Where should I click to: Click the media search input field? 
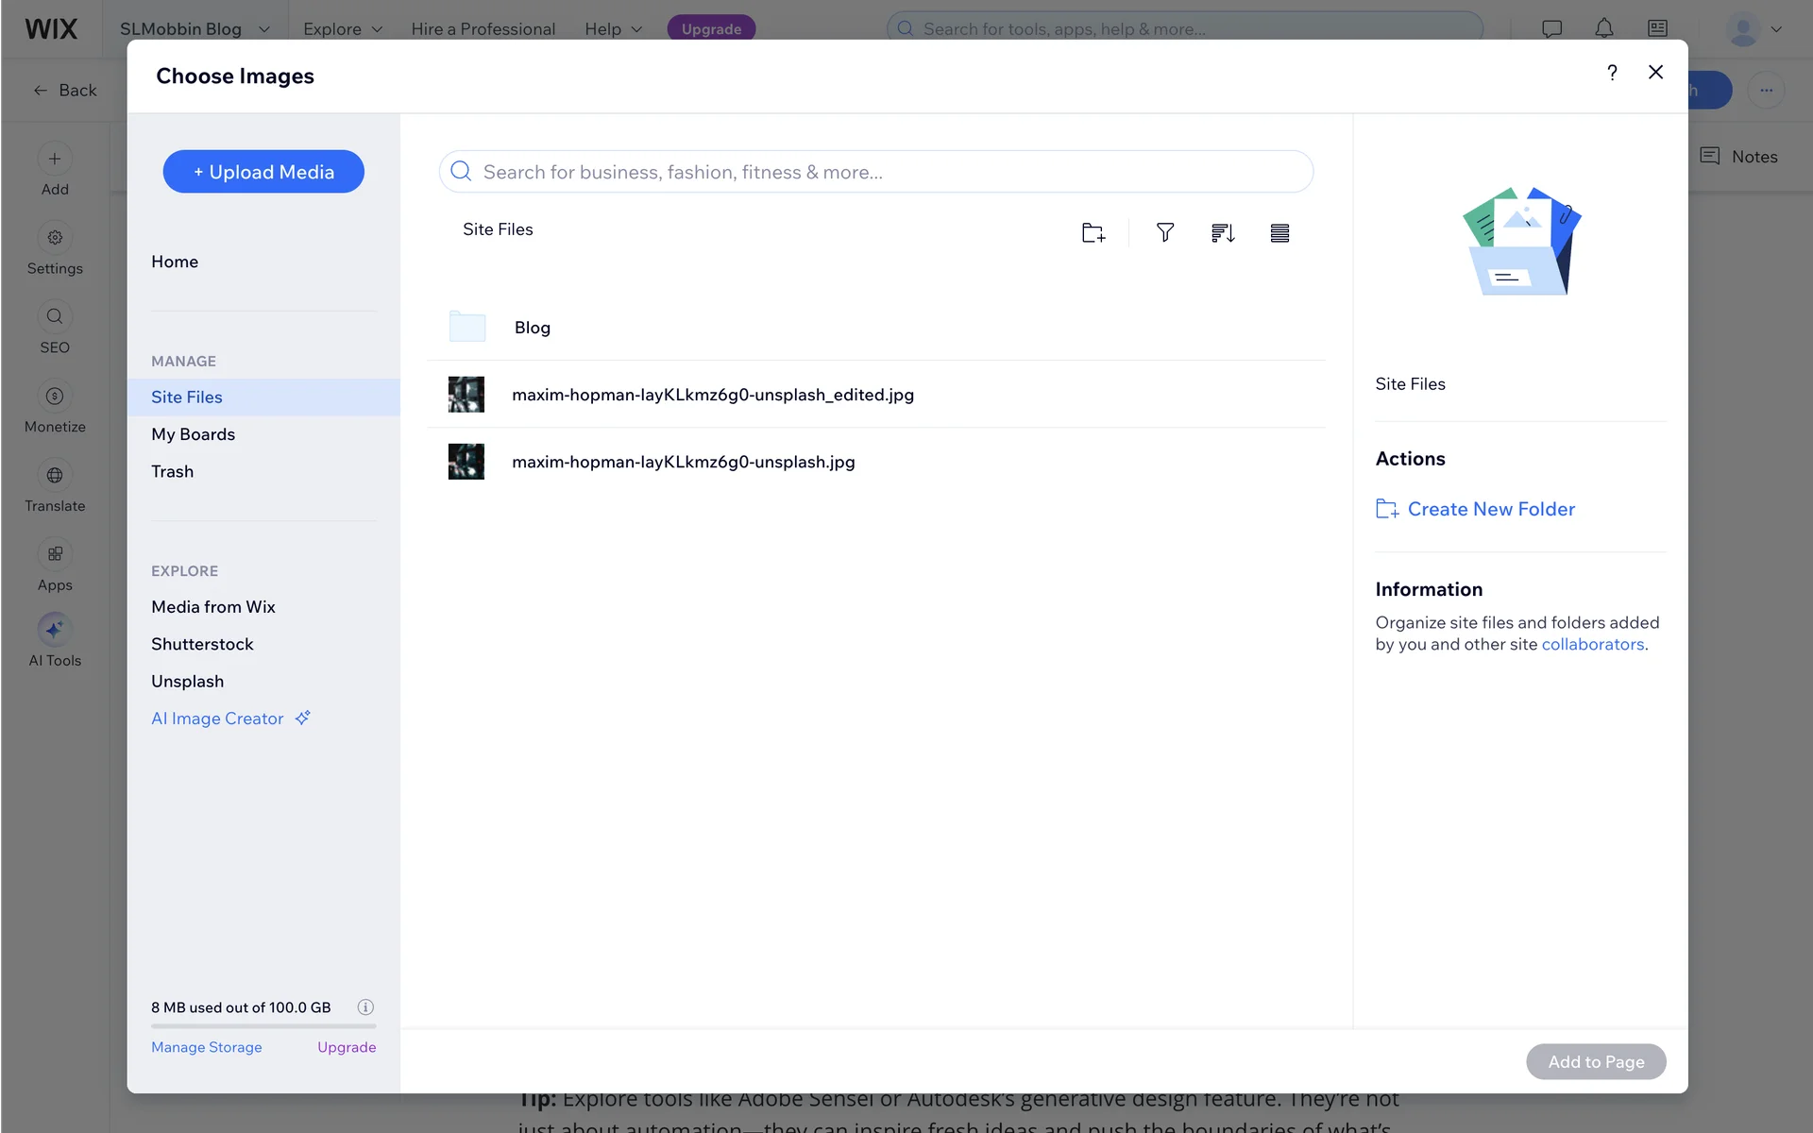point(875,172)
